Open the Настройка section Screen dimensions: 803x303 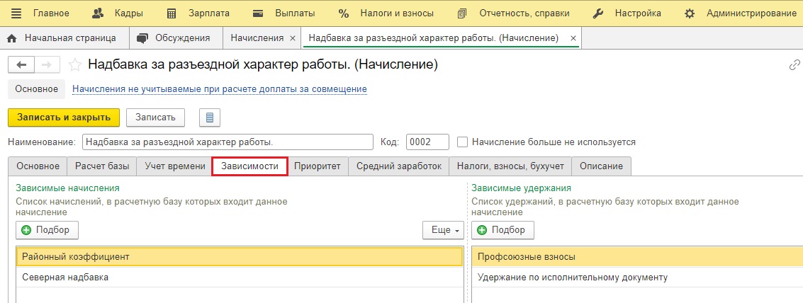638,13
